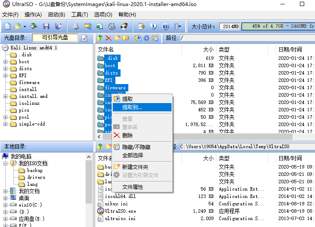Choose 全部选择 in the context menu
315x227 pixels.
[x=142, y=155]
